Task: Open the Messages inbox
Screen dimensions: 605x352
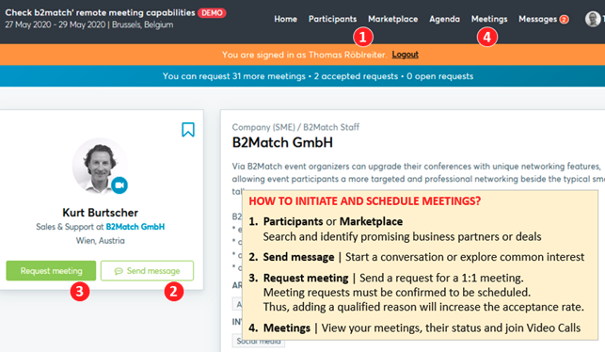Action: pos(538,19)
